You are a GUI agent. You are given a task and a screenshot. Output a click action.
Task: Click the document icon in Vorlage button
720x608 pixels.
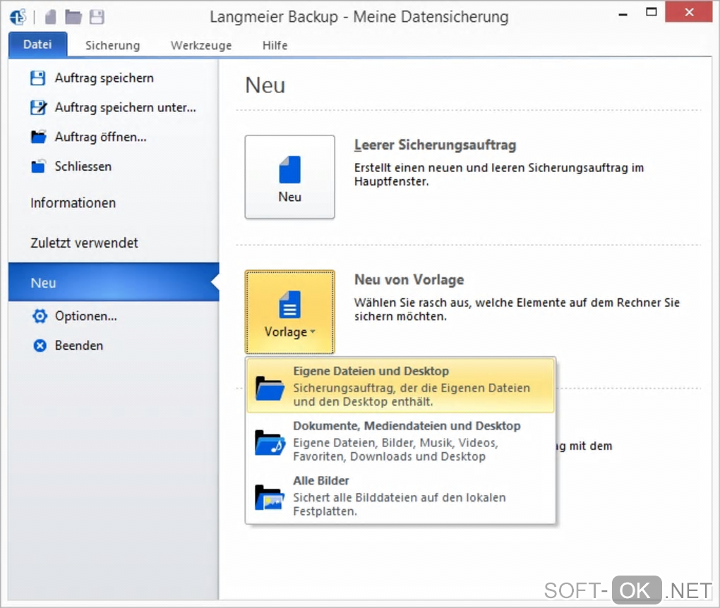pyautogui.click(x=289, y=304)
